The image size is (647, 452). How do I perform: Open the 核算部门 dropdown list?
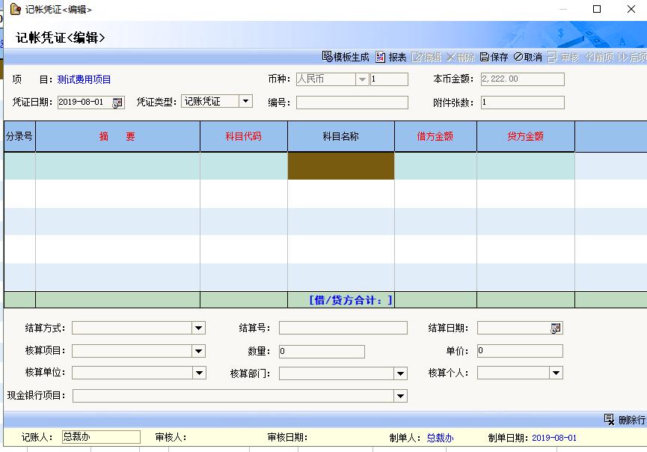(401, 373)
